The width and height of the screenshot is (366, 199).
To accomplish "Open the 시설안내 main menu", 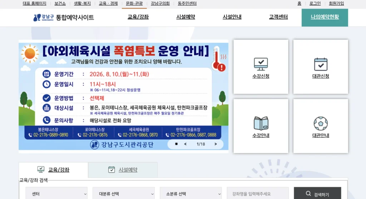I will pos(232,17).
